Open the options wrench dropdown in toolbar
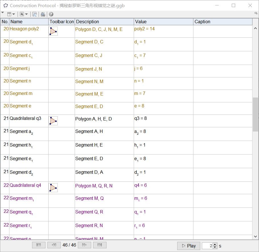259x252 pixels. (x=24, y=14)
